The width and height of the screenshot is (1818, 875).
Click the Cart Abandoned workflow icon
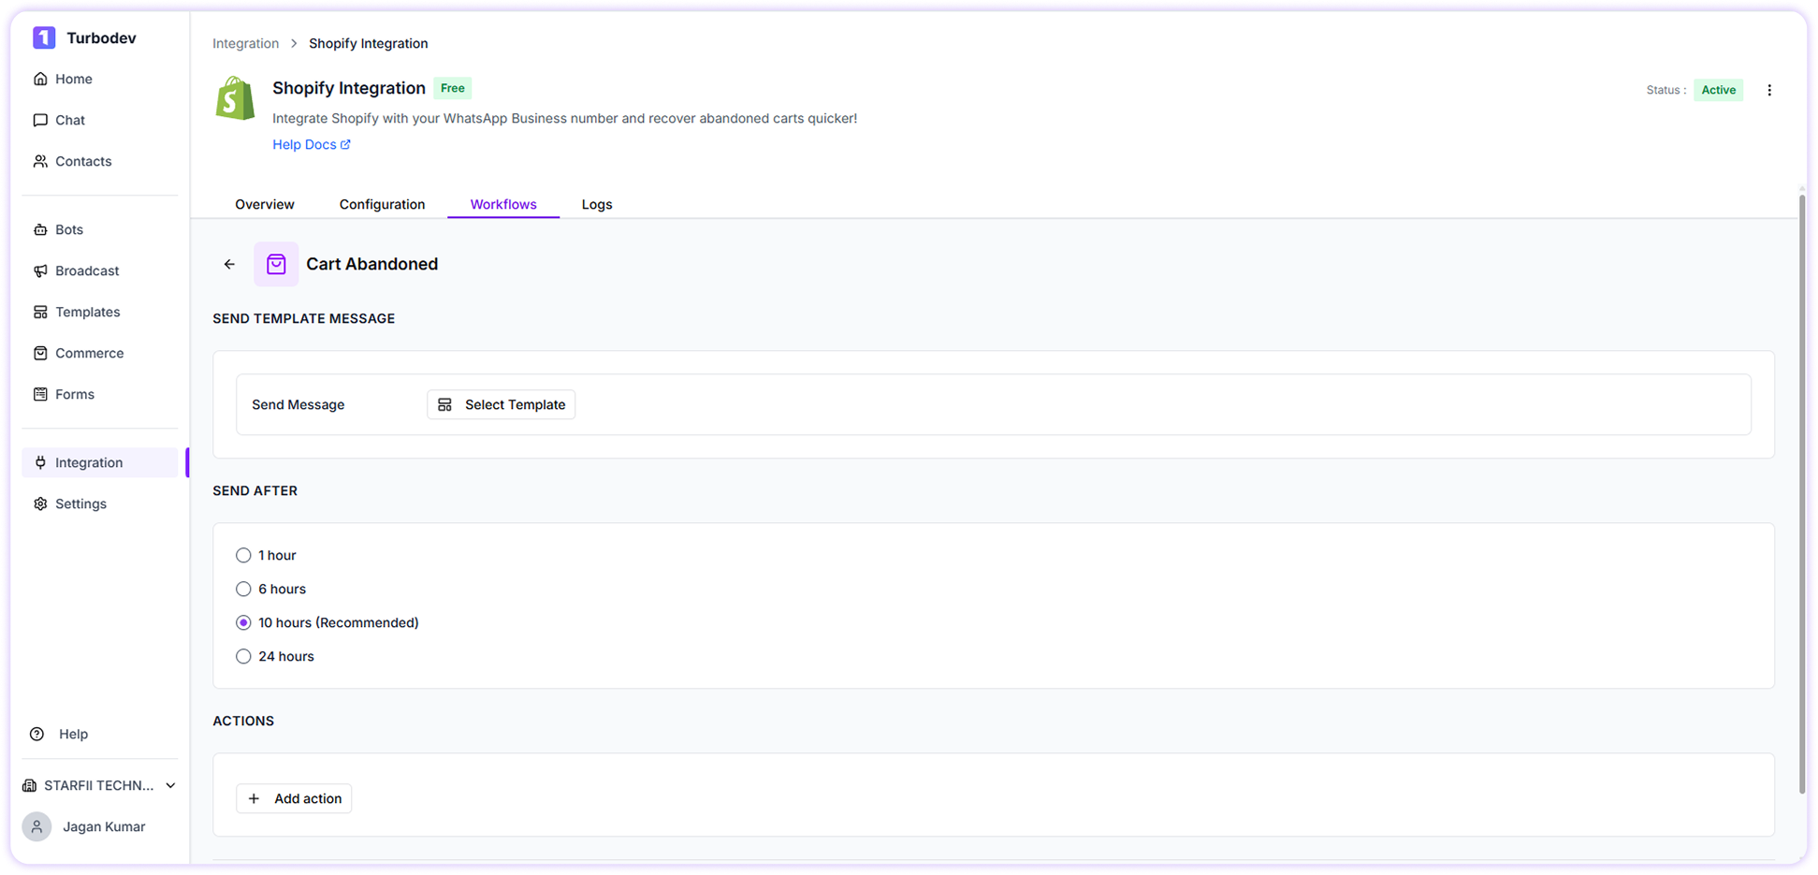click(x=276, y=264)
